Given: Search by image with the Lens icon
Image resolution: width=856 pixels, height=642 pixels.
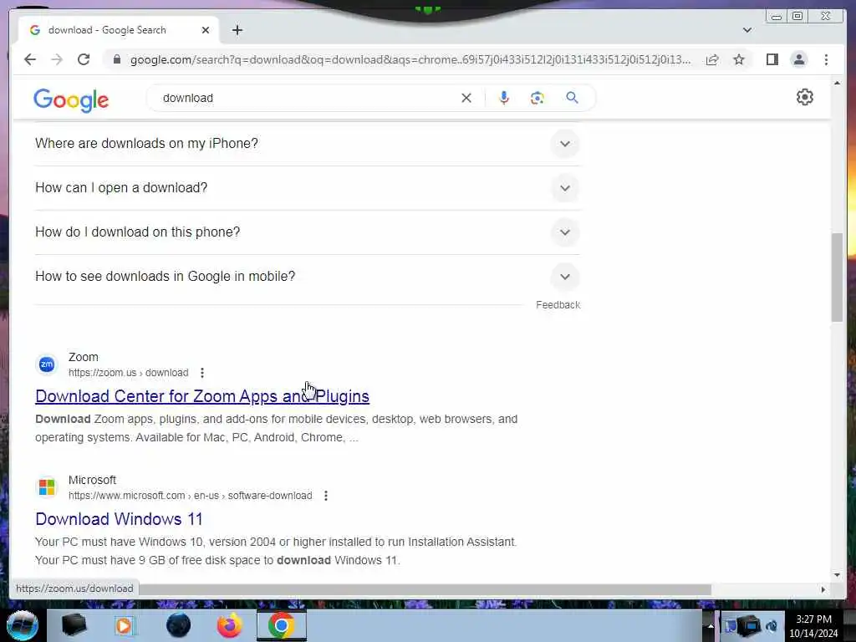Looking at the screenshot, I should coord(538,98).
